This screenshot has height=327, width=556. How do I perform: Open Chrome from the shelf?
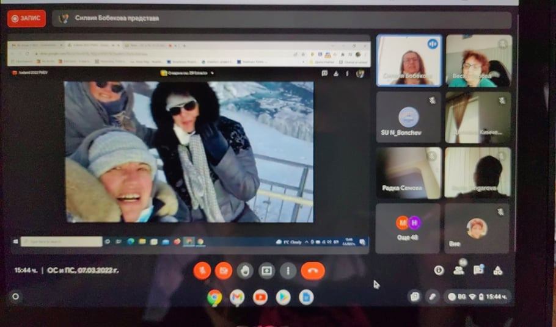click(214, 297)
